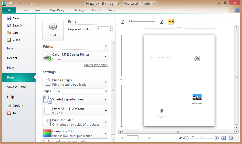The height and width of the screenshot is (144, 242).
Task: Open the Save & Send section
Action: point(16,87)
